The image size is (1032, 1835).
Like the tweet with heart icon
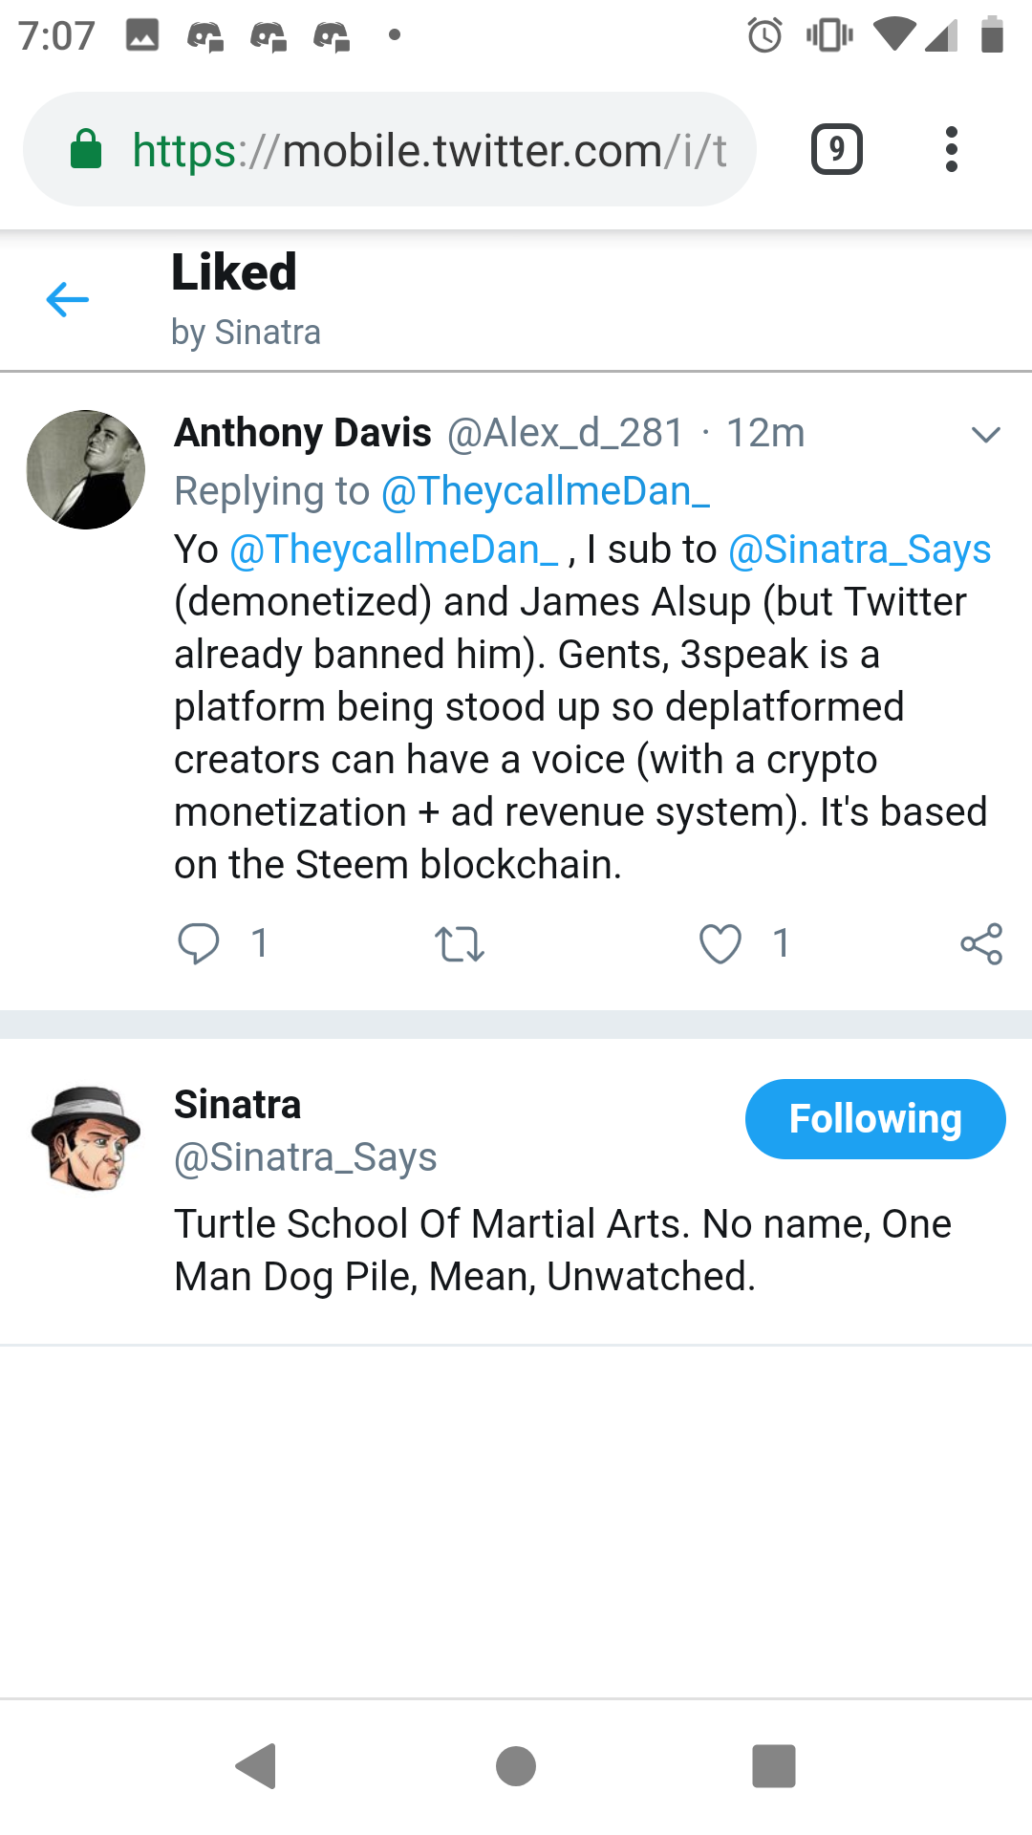pos(720,944)
